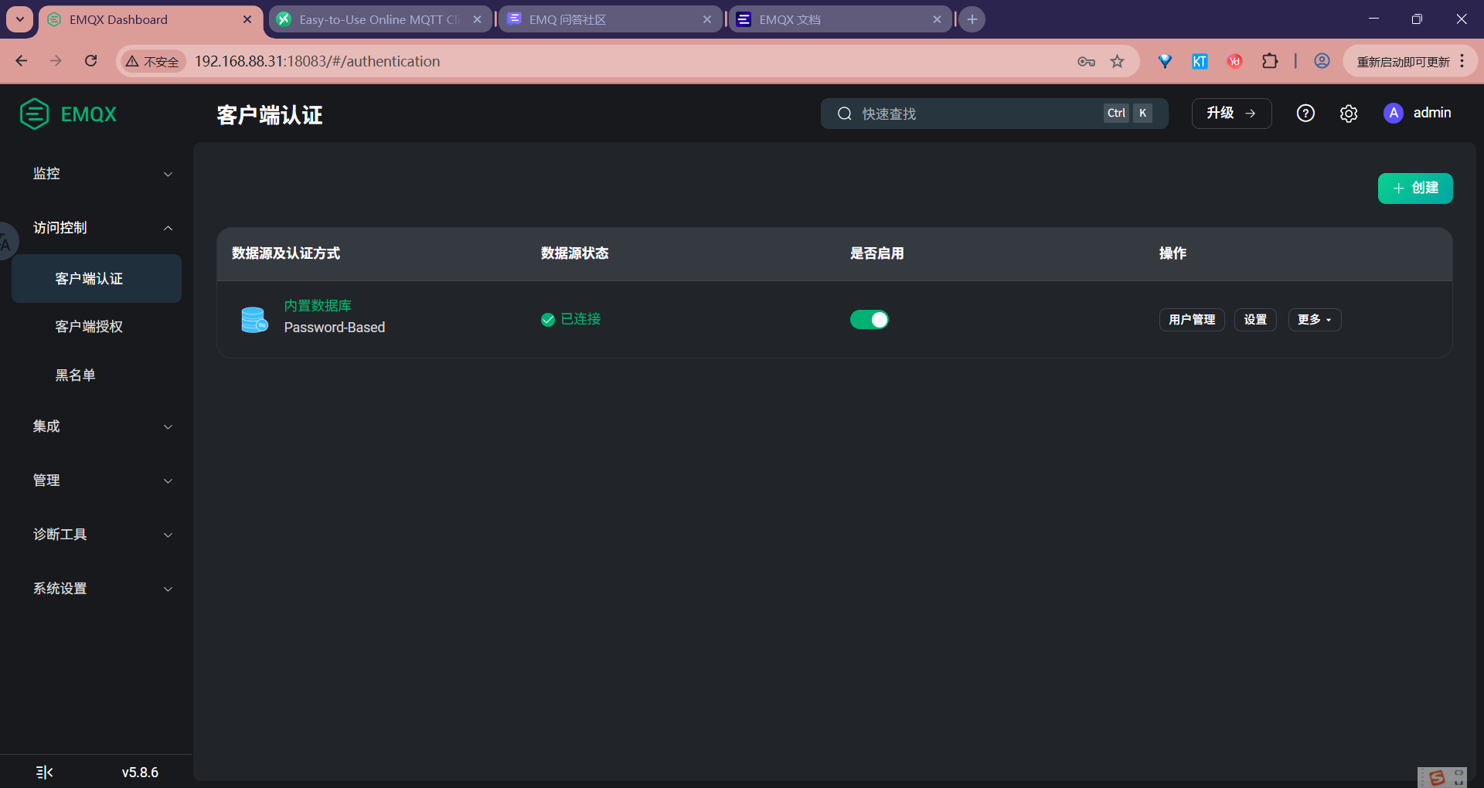Click the 创建 button

[1415, 188]
